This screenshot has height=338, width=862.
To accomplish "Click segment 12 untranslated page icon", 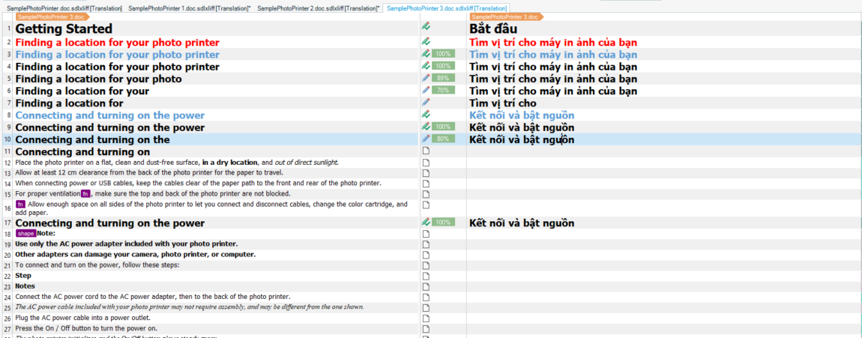I will point(426,162).
